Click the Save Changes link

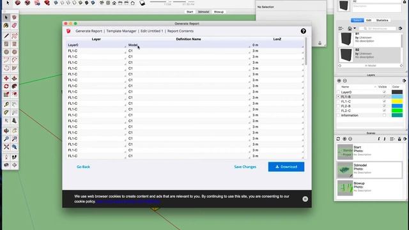[245, 167]
